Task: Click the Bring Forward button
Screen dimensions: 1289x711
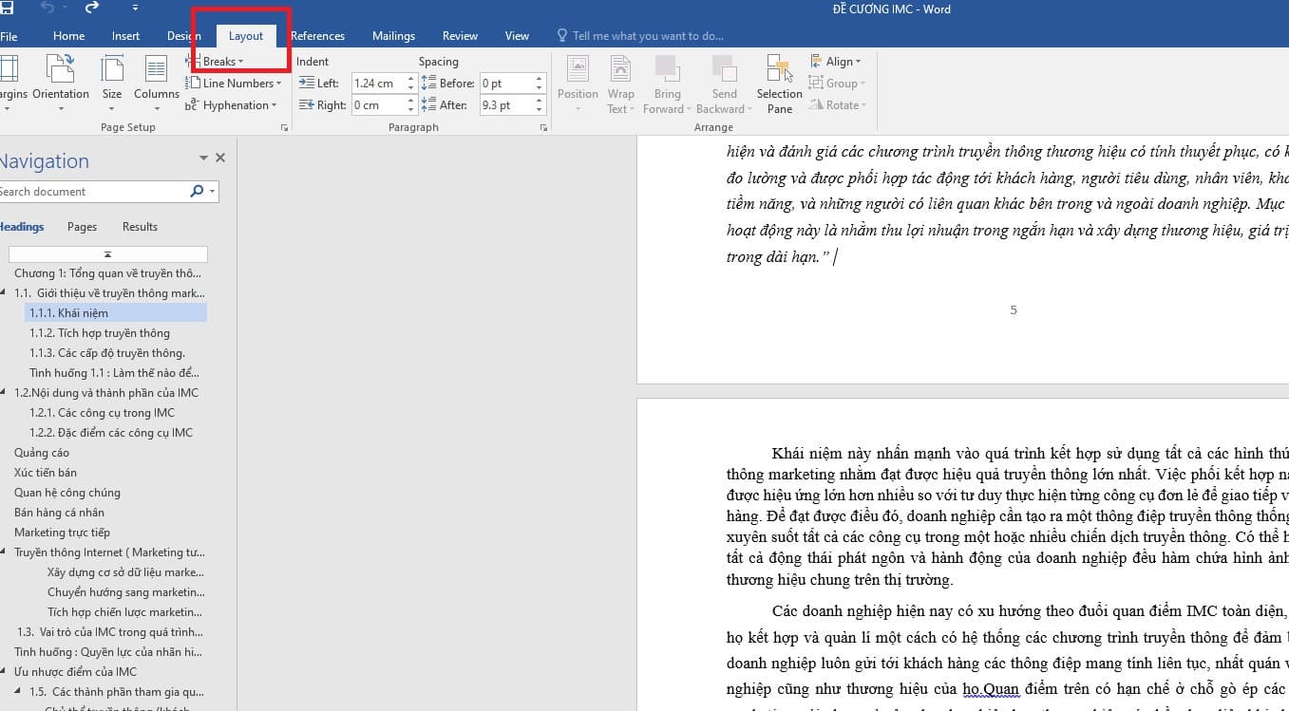Action: tap(667, 84)
